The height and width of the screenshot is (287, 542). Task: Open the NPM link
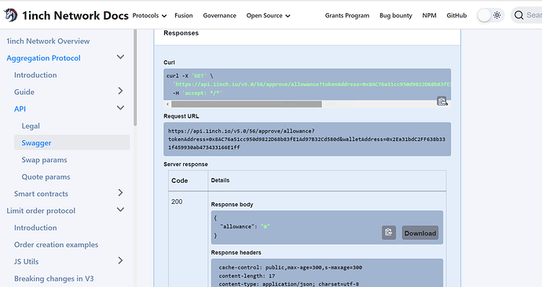pyautogui.click(x=430, y=16)
